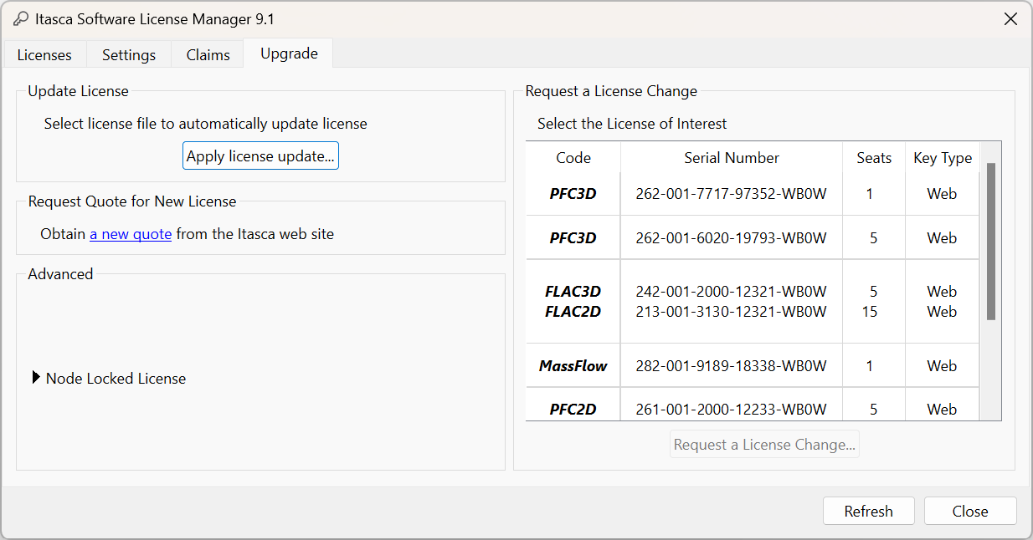Go to the Claims tab

tap(208, 55)
